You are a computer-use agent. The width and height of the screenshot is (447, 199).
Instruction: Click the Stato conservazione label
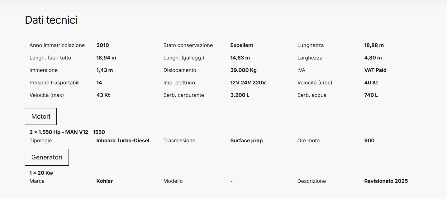[188, 45]
